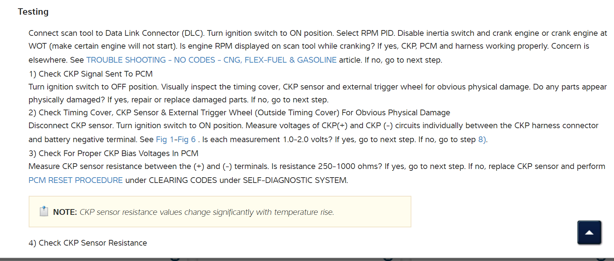Click the step 1 Check CKP Signal heading
Viewport: 614px width, 261px height.
[90, 74]
